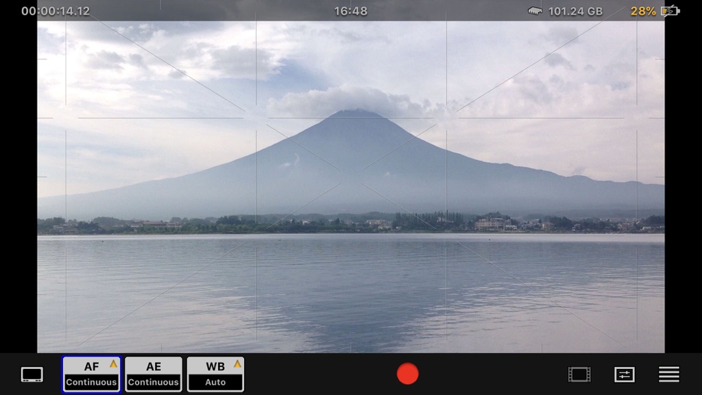Tap the 16:48 clock display

pos(350,11)
